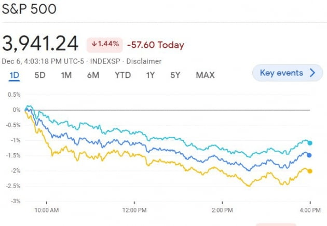Show the 1M chart range
Screen dimensions: 327x226
66,75
